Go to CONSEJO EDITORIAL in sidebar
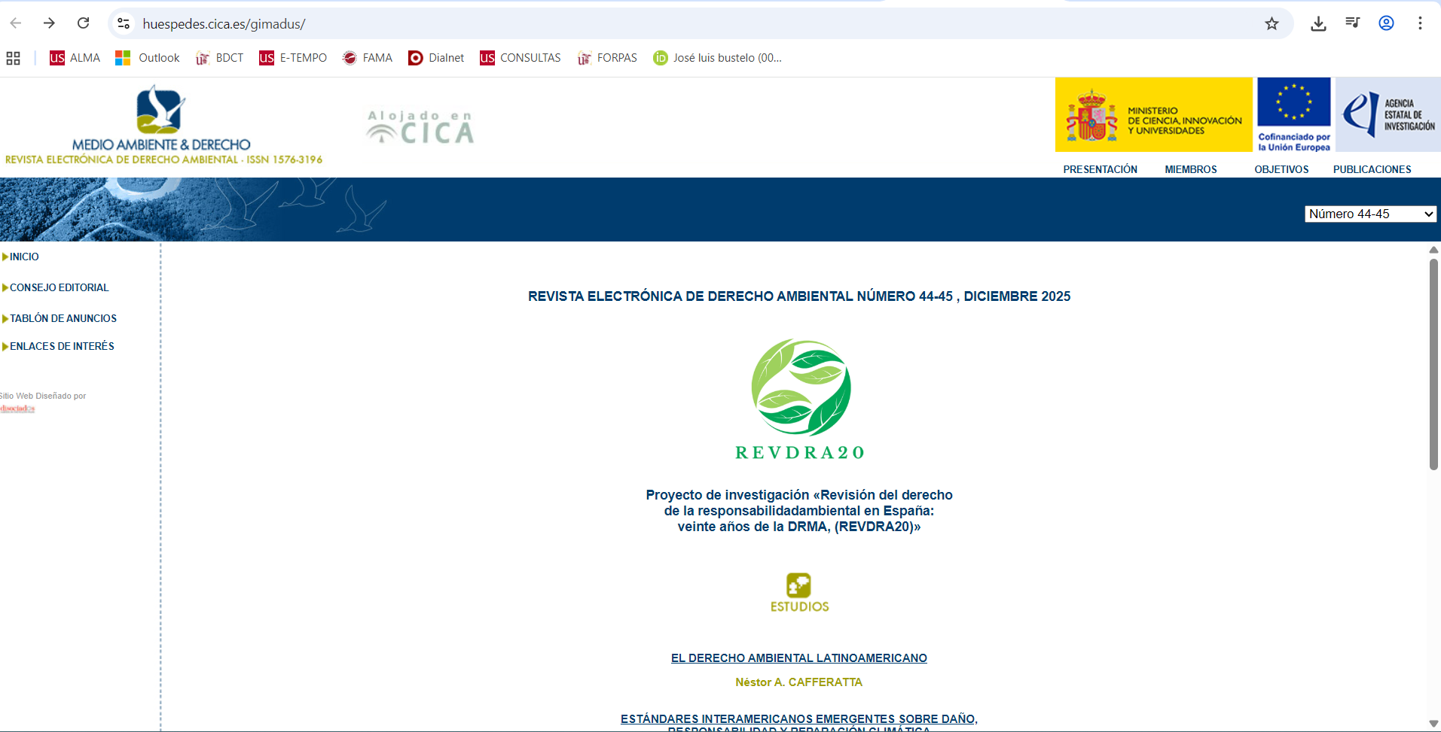 pyautogui.click(x=59, y=287)
